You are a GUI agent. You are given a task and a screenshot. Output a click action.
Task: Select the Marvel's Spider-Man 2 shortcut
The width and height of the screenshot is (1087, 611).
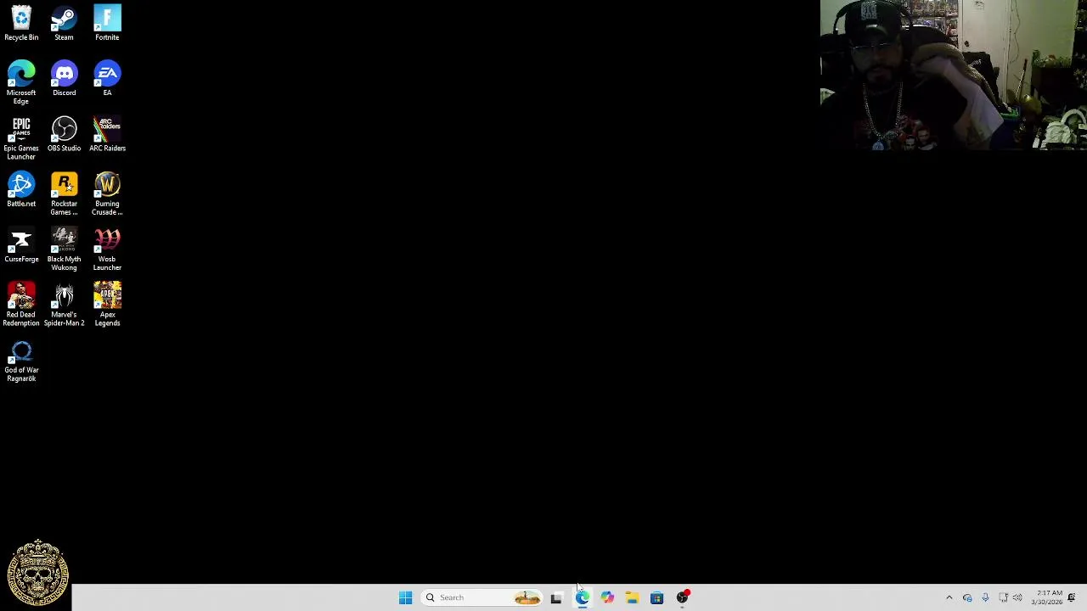(x=64, y=304)
